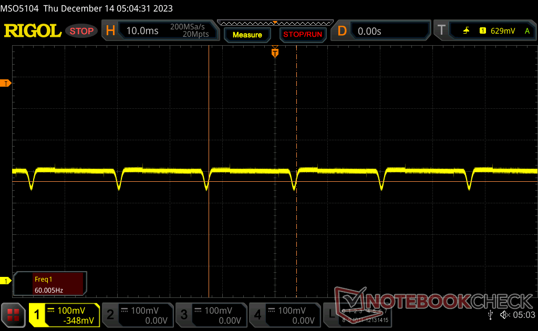
Task: Click the muted speaker icon
Action: click(x=505, y=315)
